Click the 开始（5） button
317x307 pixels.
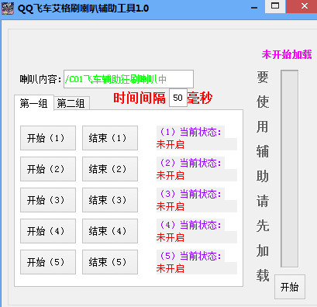coord(48,262)
